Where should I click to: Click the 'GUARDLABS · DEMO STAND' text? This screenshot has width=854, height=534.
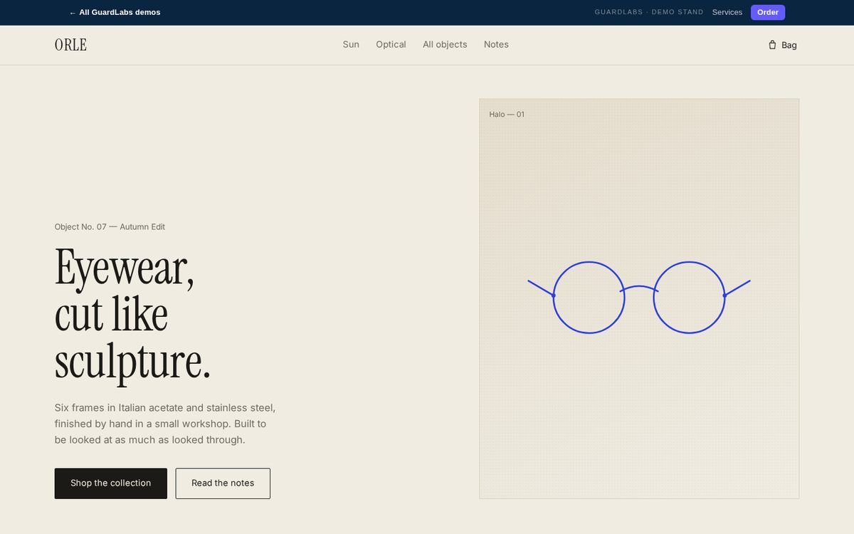click(x=649, y=12)
